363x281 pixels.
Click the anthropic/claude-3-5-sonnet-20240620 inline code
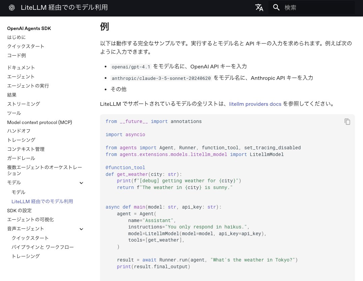coord(161,78)
